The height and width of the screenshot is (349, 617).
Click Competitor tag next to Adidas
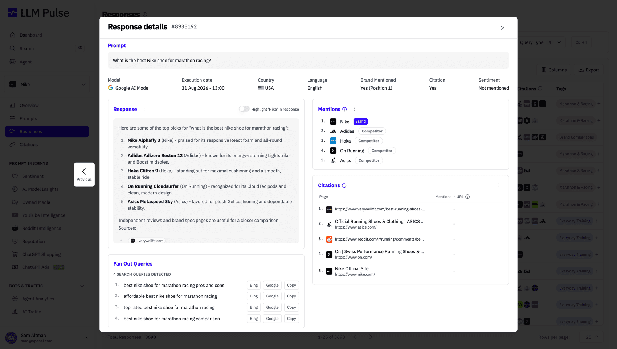click(x=372, y=131)
